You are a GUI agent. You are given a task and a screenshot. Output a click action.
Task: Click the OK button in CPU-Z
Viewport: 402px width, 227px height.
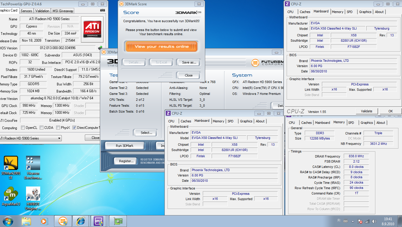click(x=390, y=111)
